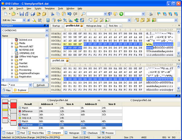The height and width of the screenshot is (140, 182).
Task: Open the C:\WINDOWS path dropdown
Action: click(x=47, y=30)
